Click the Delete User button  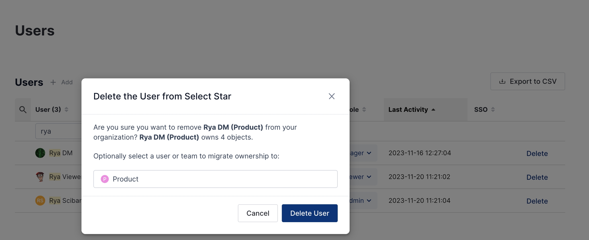309,213
